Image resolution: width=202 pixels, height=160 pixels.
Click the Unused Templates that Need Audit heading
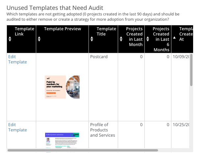coord(55,8)
